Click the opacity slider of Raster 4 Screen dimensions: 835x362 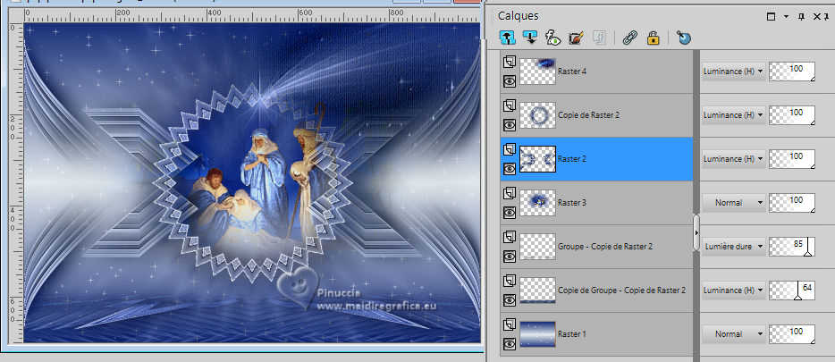point(792,72)
